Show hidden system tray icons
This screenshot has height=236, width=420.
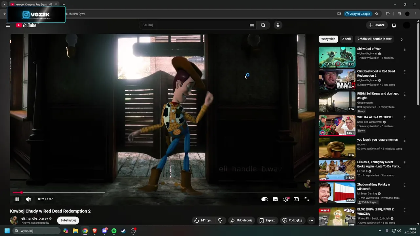380,231
